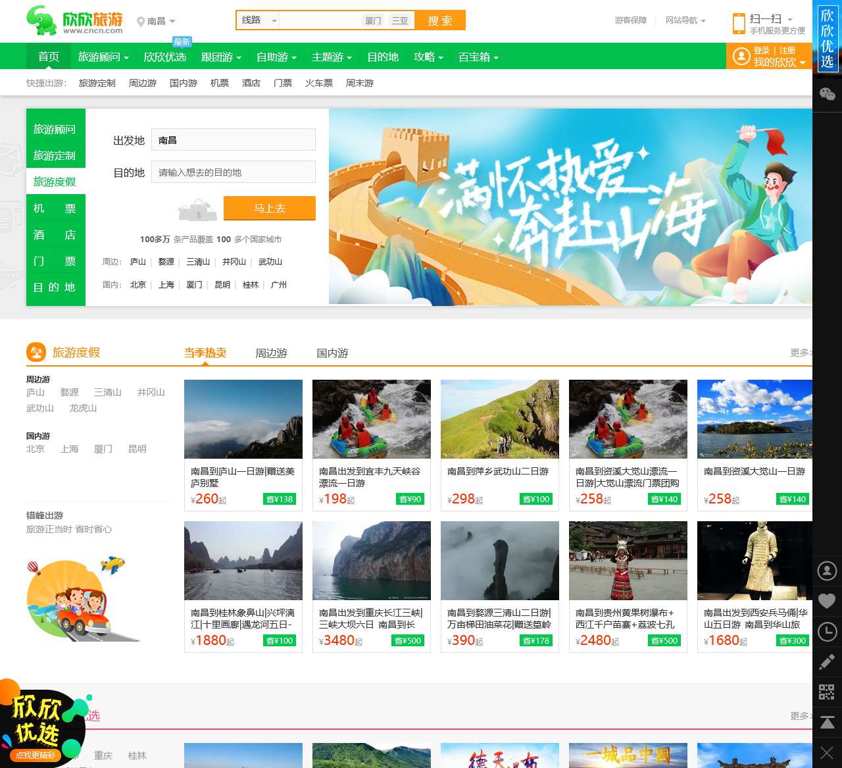Screen dimensions: 842x768
Task: Show the QR code icon in sidebar
Action: pyautogui.click(x=827, y=692)
